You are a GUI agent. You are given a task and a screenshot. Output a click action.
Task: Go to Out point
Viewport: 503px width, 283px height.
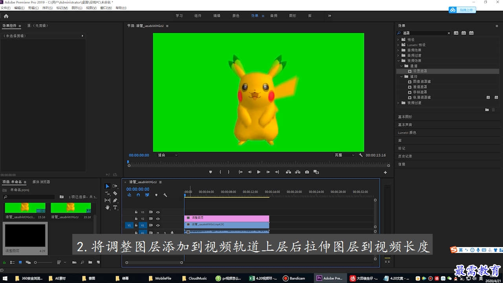277,172
